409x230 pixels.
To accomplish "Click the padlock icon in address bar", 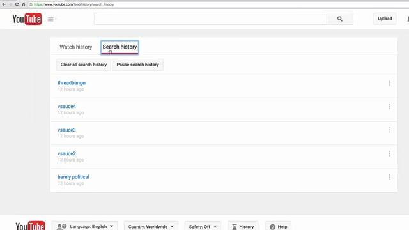I will [x=31, y=4].
